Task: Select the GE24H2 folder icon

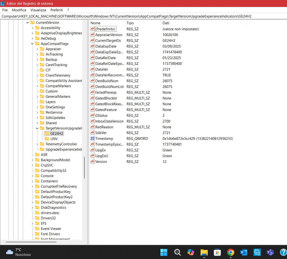Action: [47, 133]
